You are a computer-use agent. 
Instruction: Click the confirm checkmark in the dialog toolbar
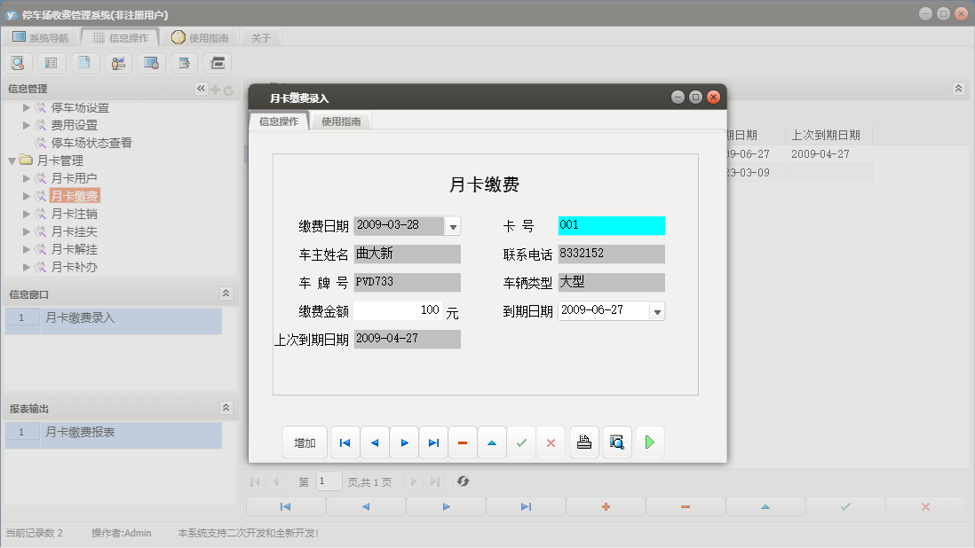click(521, 442)
